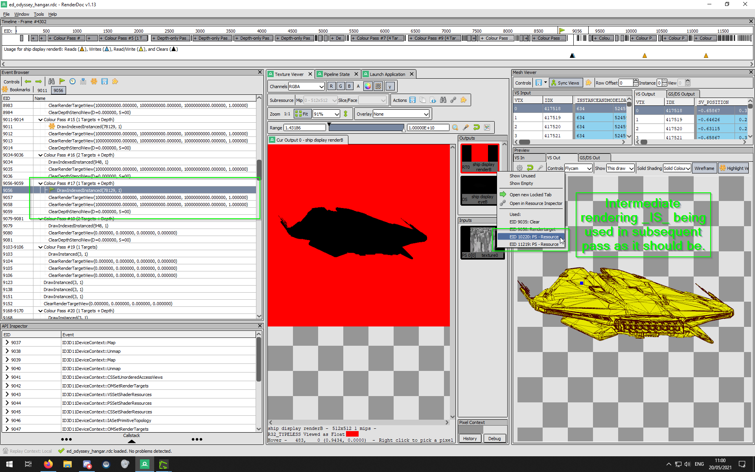The height and width of the screenshot is (472, 755).
Task: Open Find binoculars in Event Browser toolbar
Action: [x=52, y=81]
